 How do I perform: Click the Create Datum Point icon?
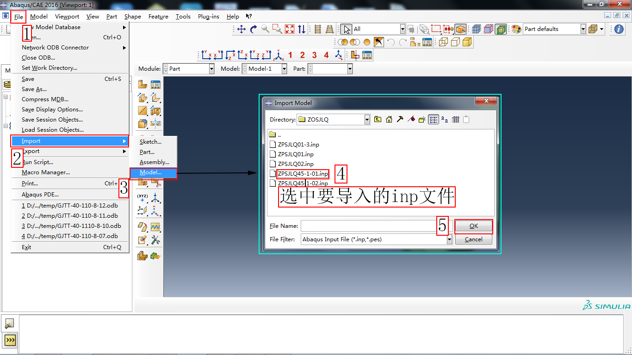pyautogui.click(x=143, y=198)
